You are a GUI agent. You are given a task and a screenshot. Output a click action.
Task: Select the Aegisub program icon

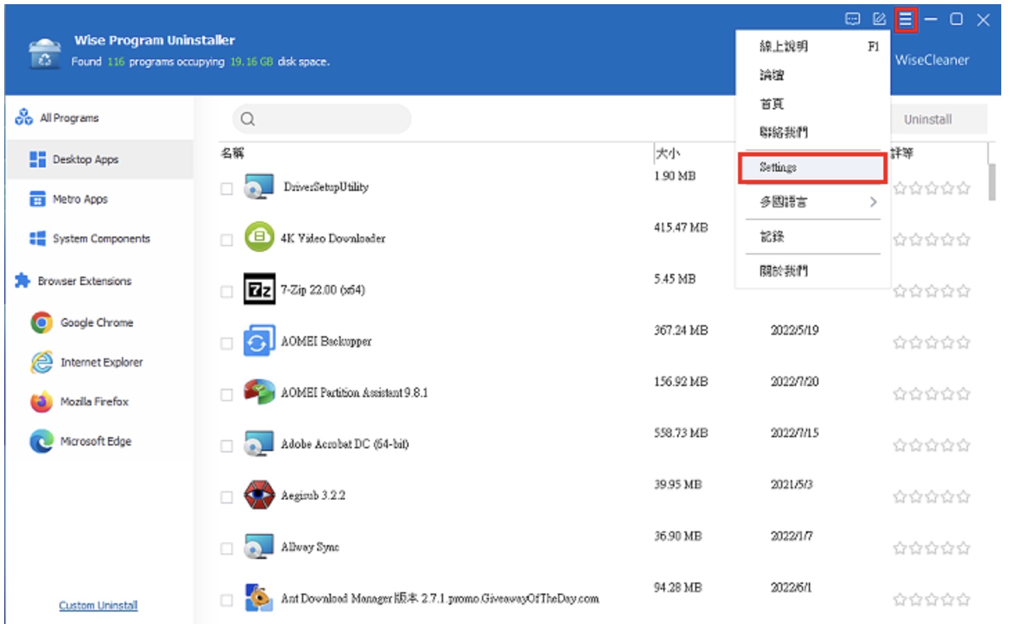(x=259, y=495)
